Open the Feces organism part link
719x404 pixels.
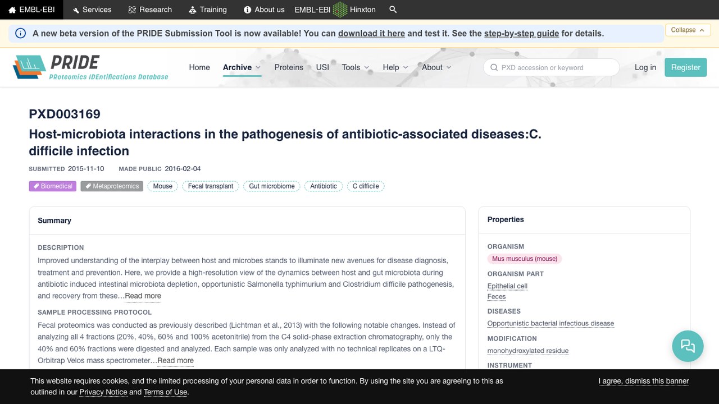[497, 297]
